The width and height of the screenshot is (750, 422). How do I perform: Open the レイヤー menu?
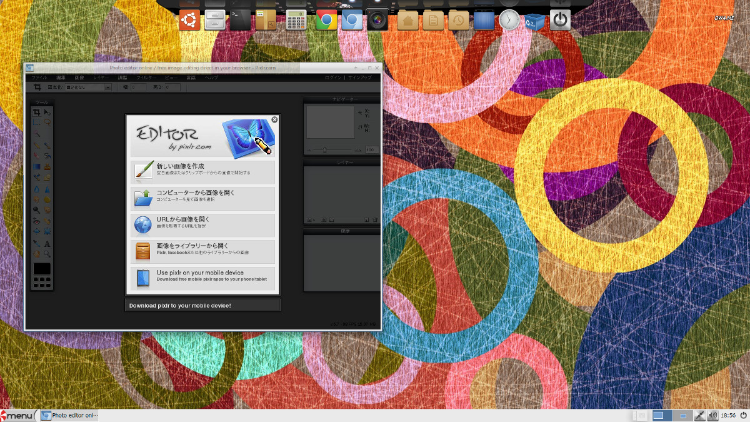coord(101,78)
